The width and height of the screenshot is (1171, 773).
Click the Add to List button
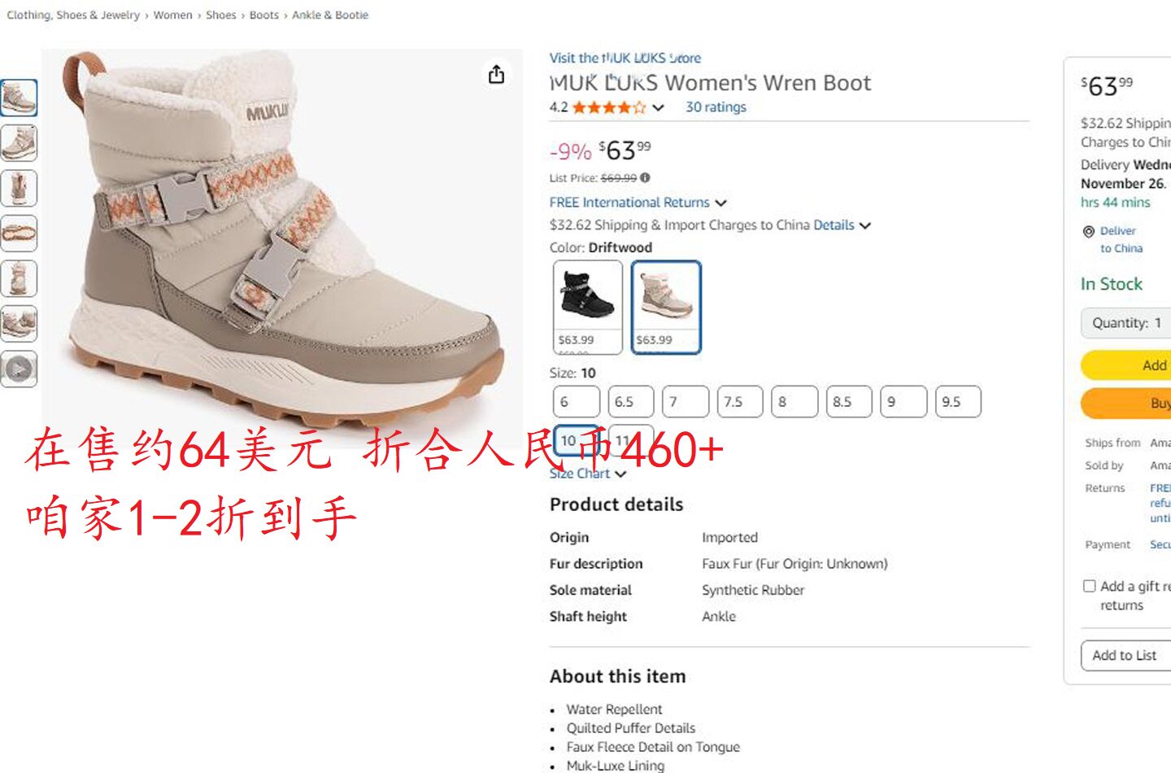(x=1126, y=656)
